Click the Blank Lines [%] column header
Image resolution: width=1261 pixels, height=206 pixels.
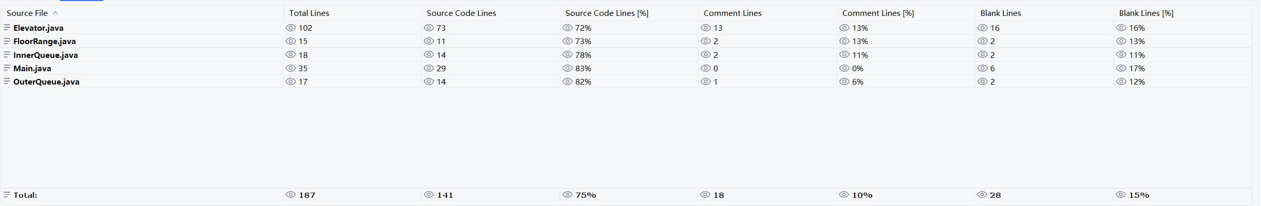[1146, 13]
